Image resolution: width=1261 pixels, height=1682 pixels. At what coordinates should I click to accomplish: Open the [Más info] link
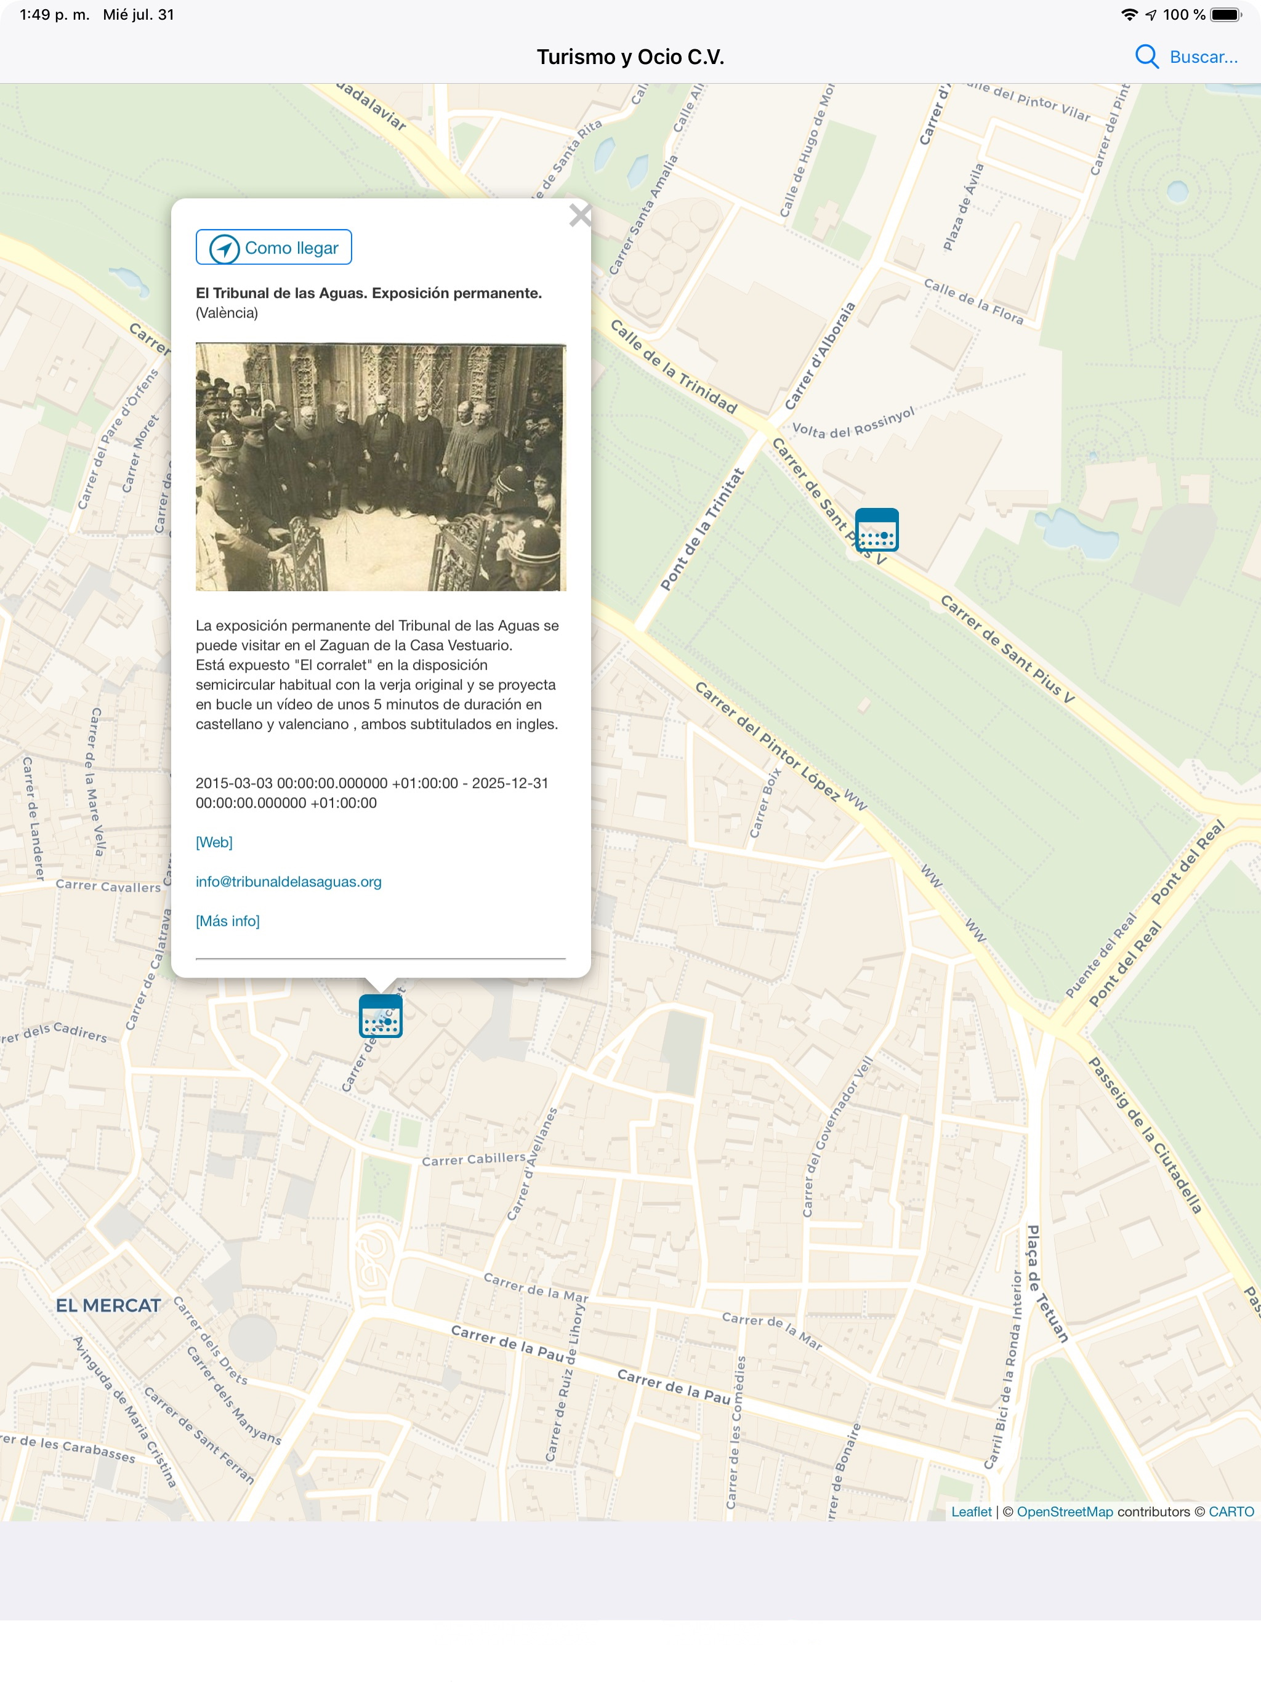click(227, 921)
